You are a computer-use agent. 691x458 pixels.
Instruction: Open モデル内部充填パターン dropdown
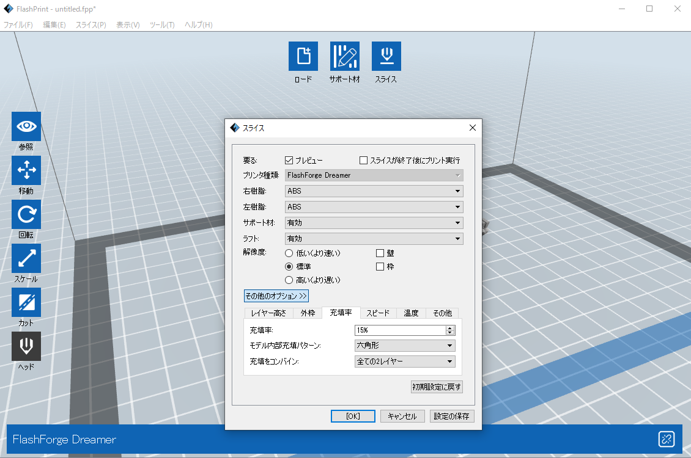(x=405, y=346)
